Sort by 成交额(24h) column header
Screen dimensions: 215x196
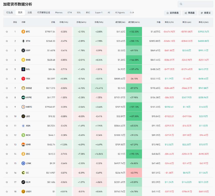[120, 22]
